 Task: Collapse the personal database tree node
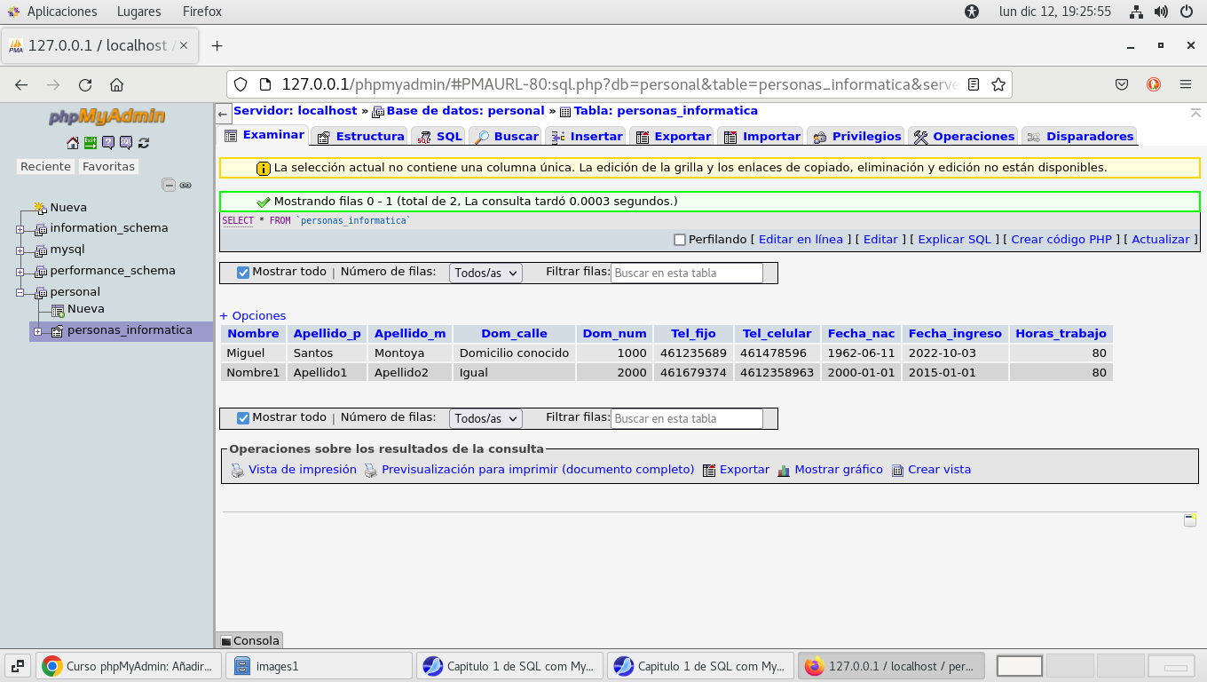[20, 293]
